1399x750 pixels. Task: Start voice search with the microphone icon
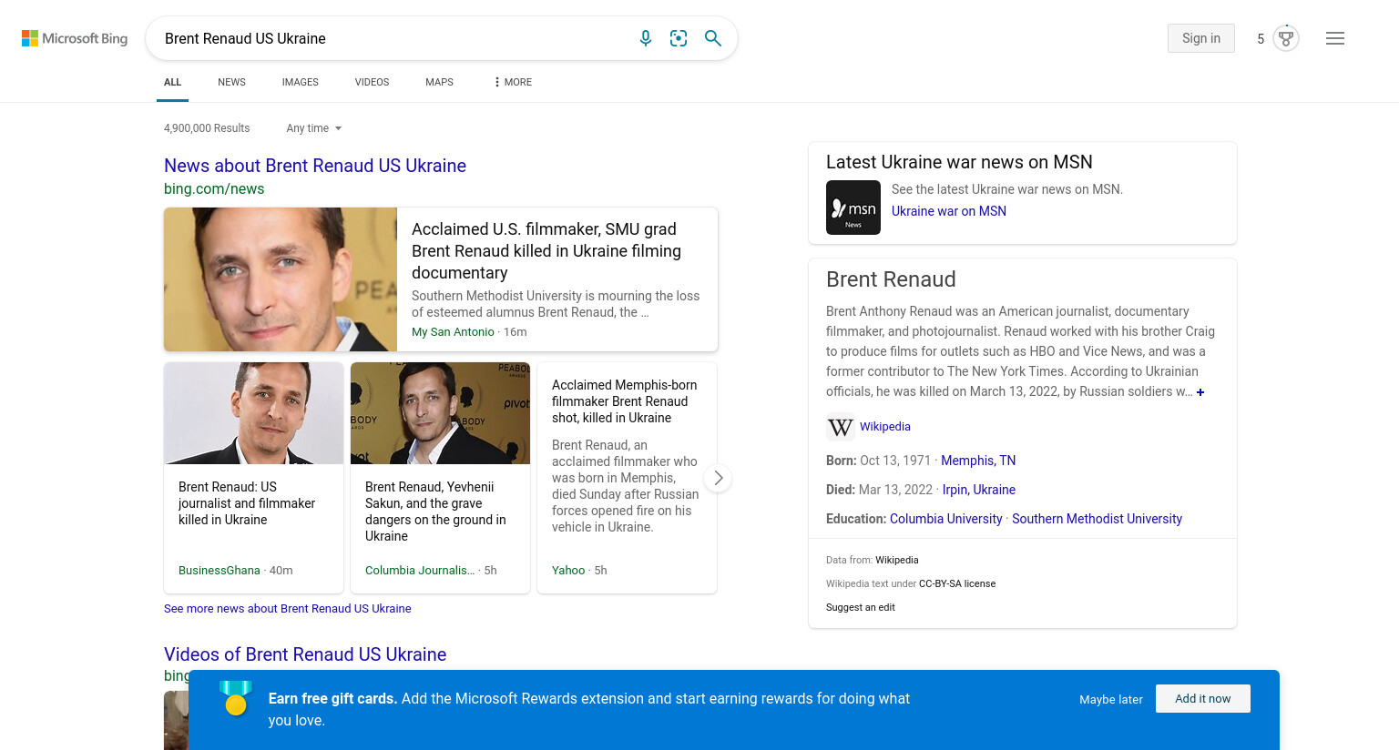[646, 38]
